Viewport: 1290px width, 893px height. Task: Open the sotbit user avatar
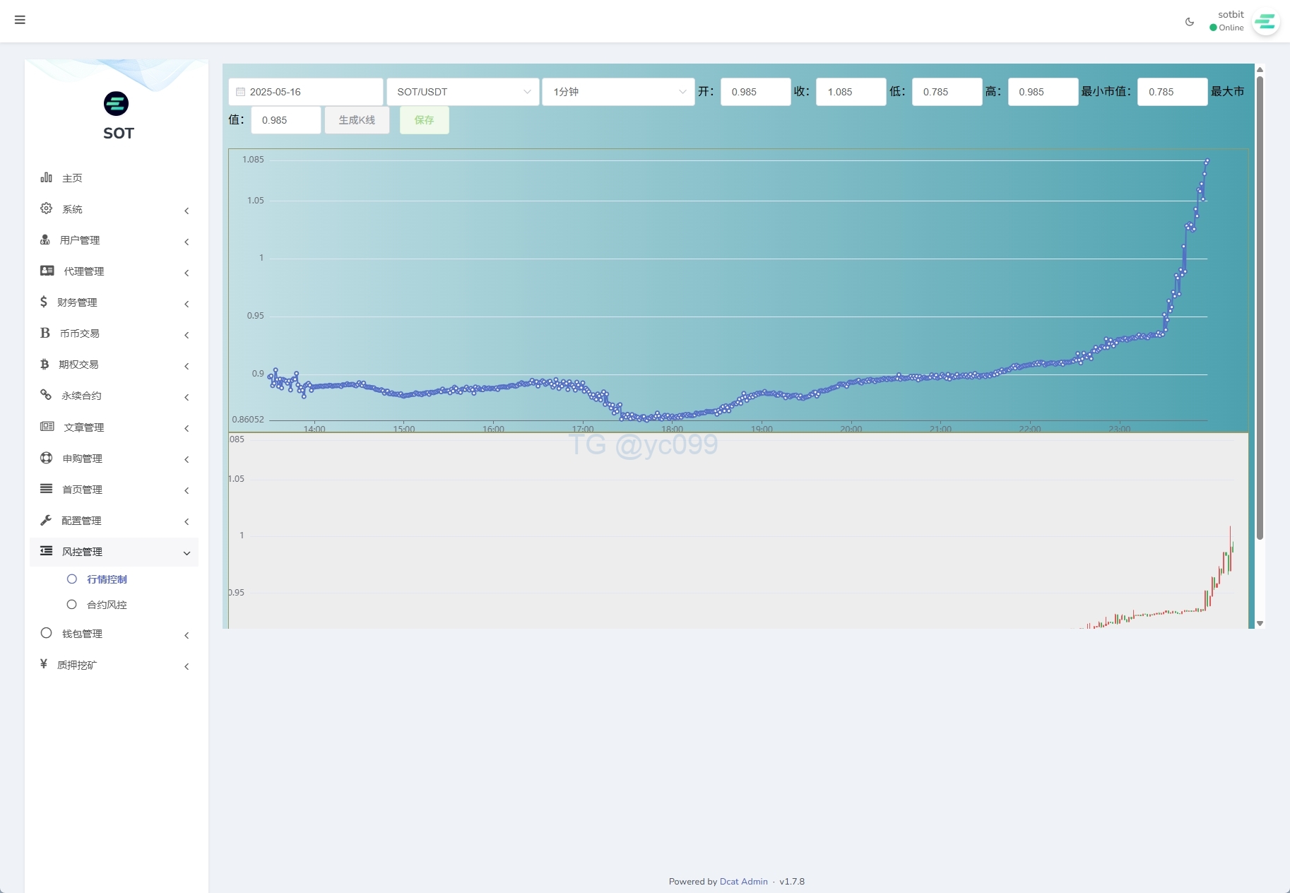[1265, 22]
